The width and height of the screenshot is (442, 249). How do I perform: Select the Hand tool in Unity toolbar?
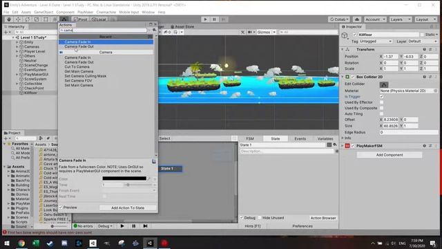click(x=9, y=19)
